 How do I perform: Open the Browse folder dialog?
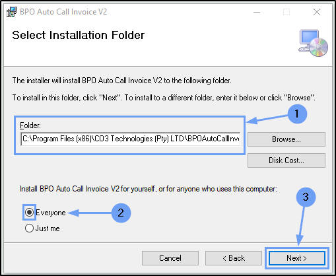pyautogui.click(x=286, y=139)
